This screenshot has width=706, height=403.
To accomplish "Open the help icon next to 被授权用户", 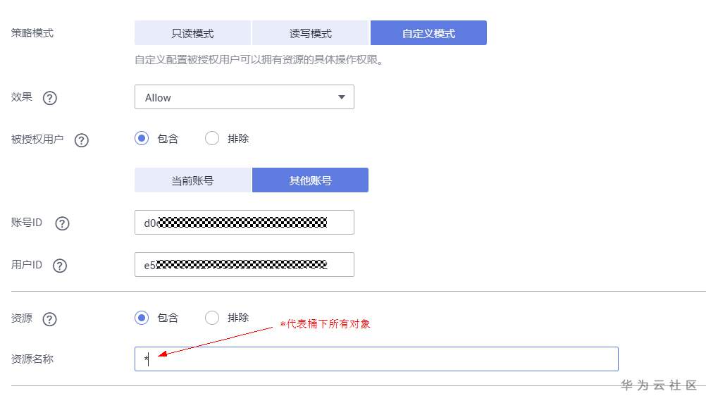I will pos(82,140).
